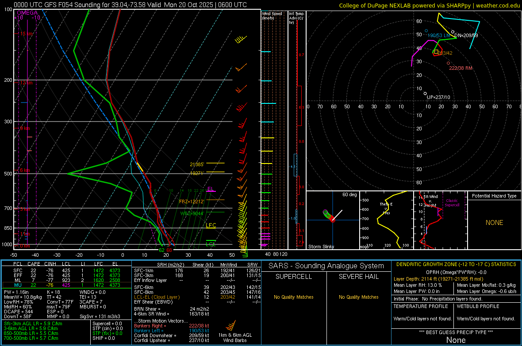522x346 pixels.
Task: Click the SigSvr = 131 m3/s3 value
Action: coord(100,316)
